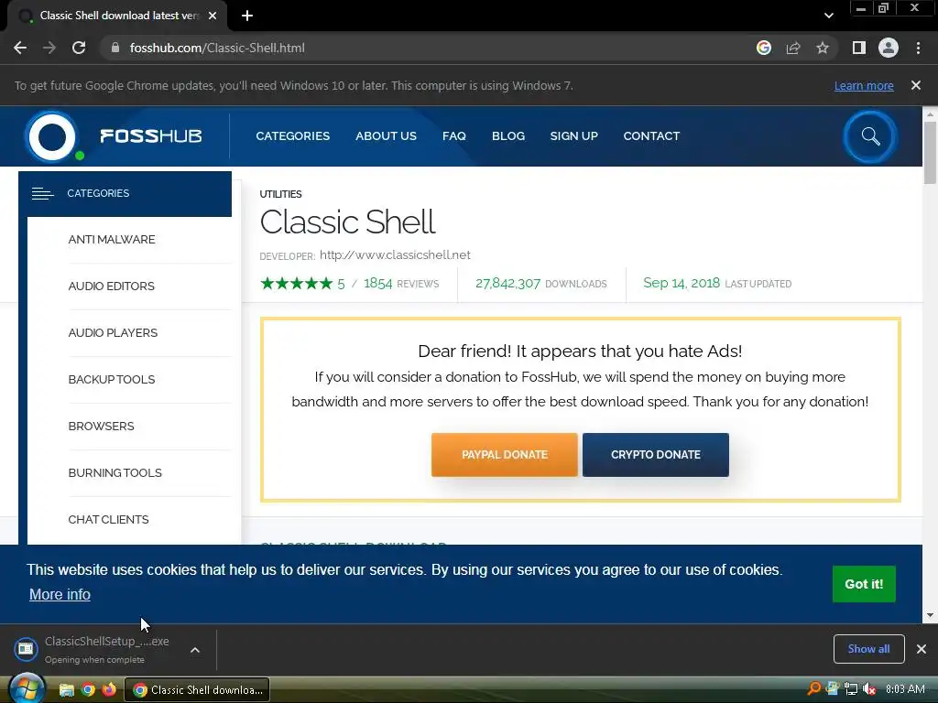The image size is (938, 703).
Task: Click the 27,842,307 downloads count
Action: pos(507,284)
